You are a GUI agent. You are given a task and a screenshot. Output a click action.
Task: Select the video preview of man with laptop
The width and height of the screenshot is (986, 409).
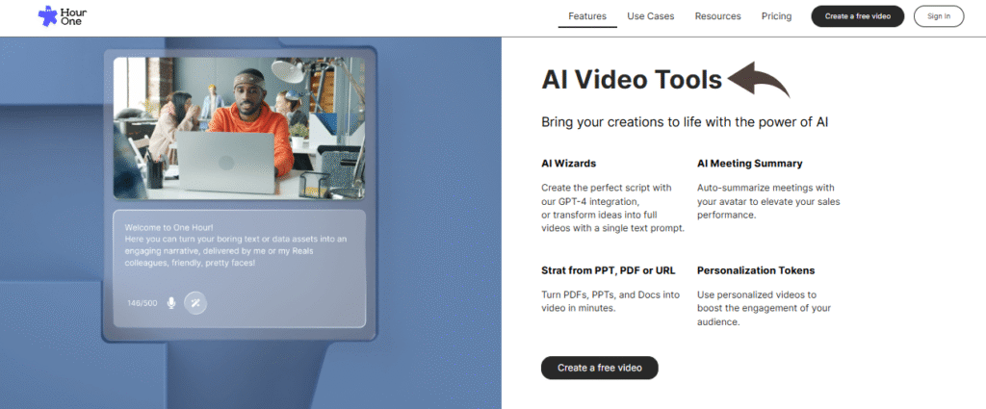pyautogui.click(x=239, y=128)
